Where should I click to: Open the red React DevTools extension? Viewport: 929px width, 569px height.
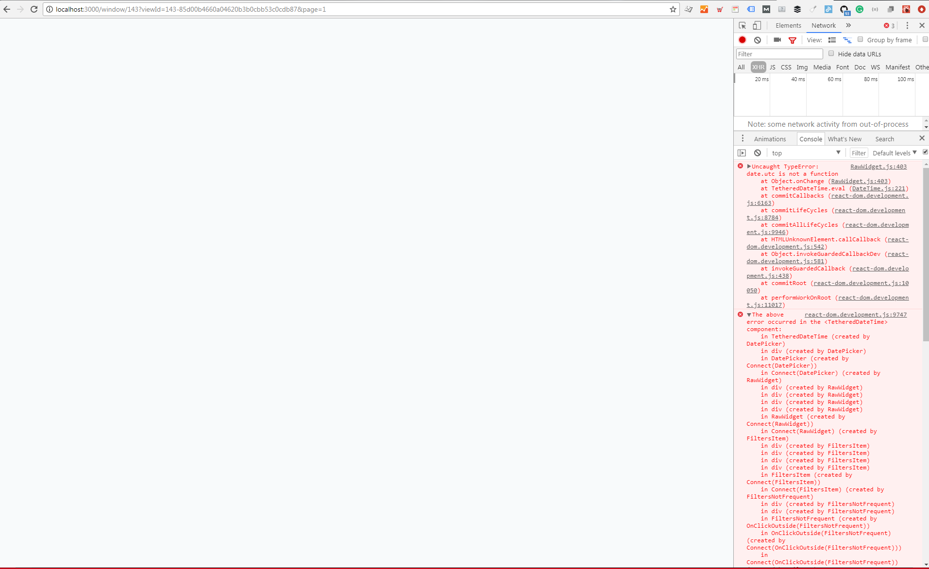(906, 9)
